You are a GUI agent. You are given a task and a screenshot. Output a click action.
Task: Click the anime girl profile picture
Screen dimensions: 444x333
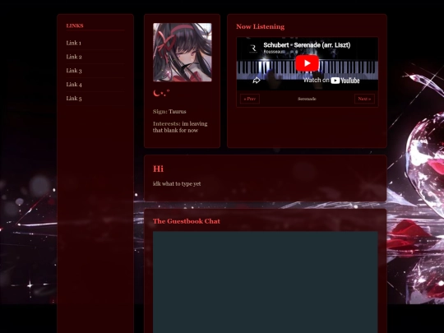183,53
